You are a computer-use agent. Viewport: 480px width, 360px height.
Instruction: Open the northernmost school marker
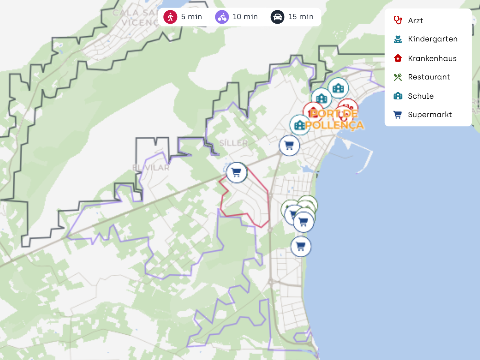(x=338, y=88)
